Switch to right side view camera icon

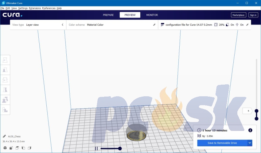[29, 148]
